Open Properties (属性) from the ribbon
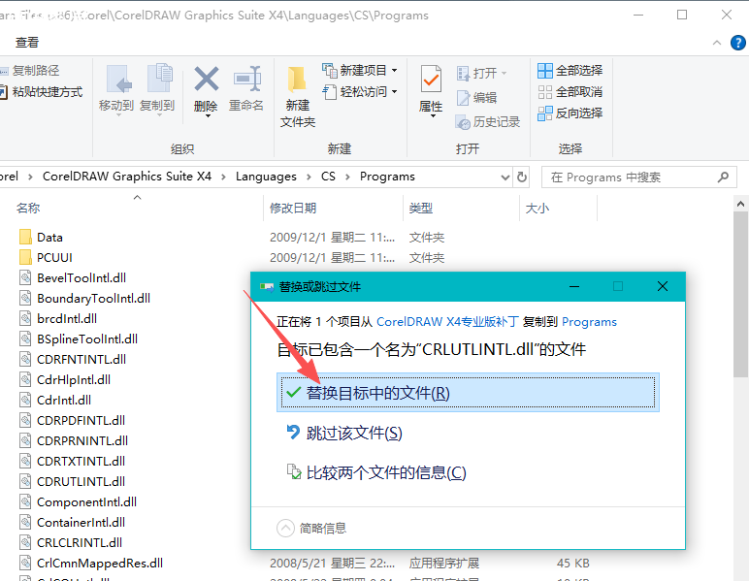This screenshot has width=749, height=581. pos(431,91)
